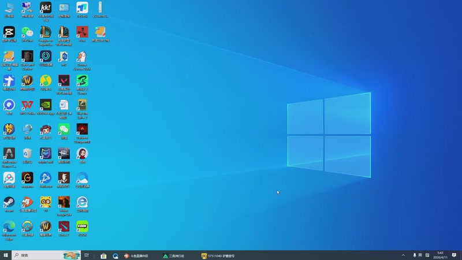
Task: Open the KOOK shortcut
Action: [82, 229]
